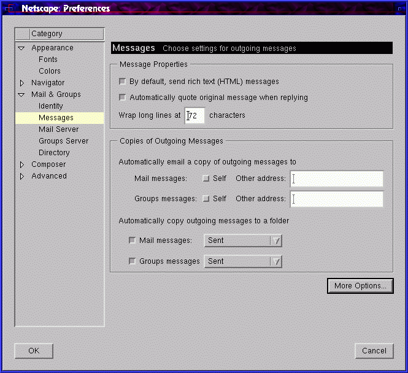Enable sending rich text (HTML) messages
Screen dimensions: 408x373
(122, 82)
